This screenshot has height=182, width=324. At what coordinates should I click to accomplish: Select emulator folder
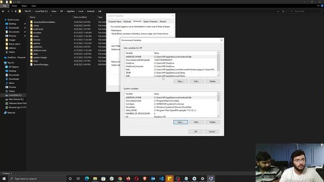37,32
